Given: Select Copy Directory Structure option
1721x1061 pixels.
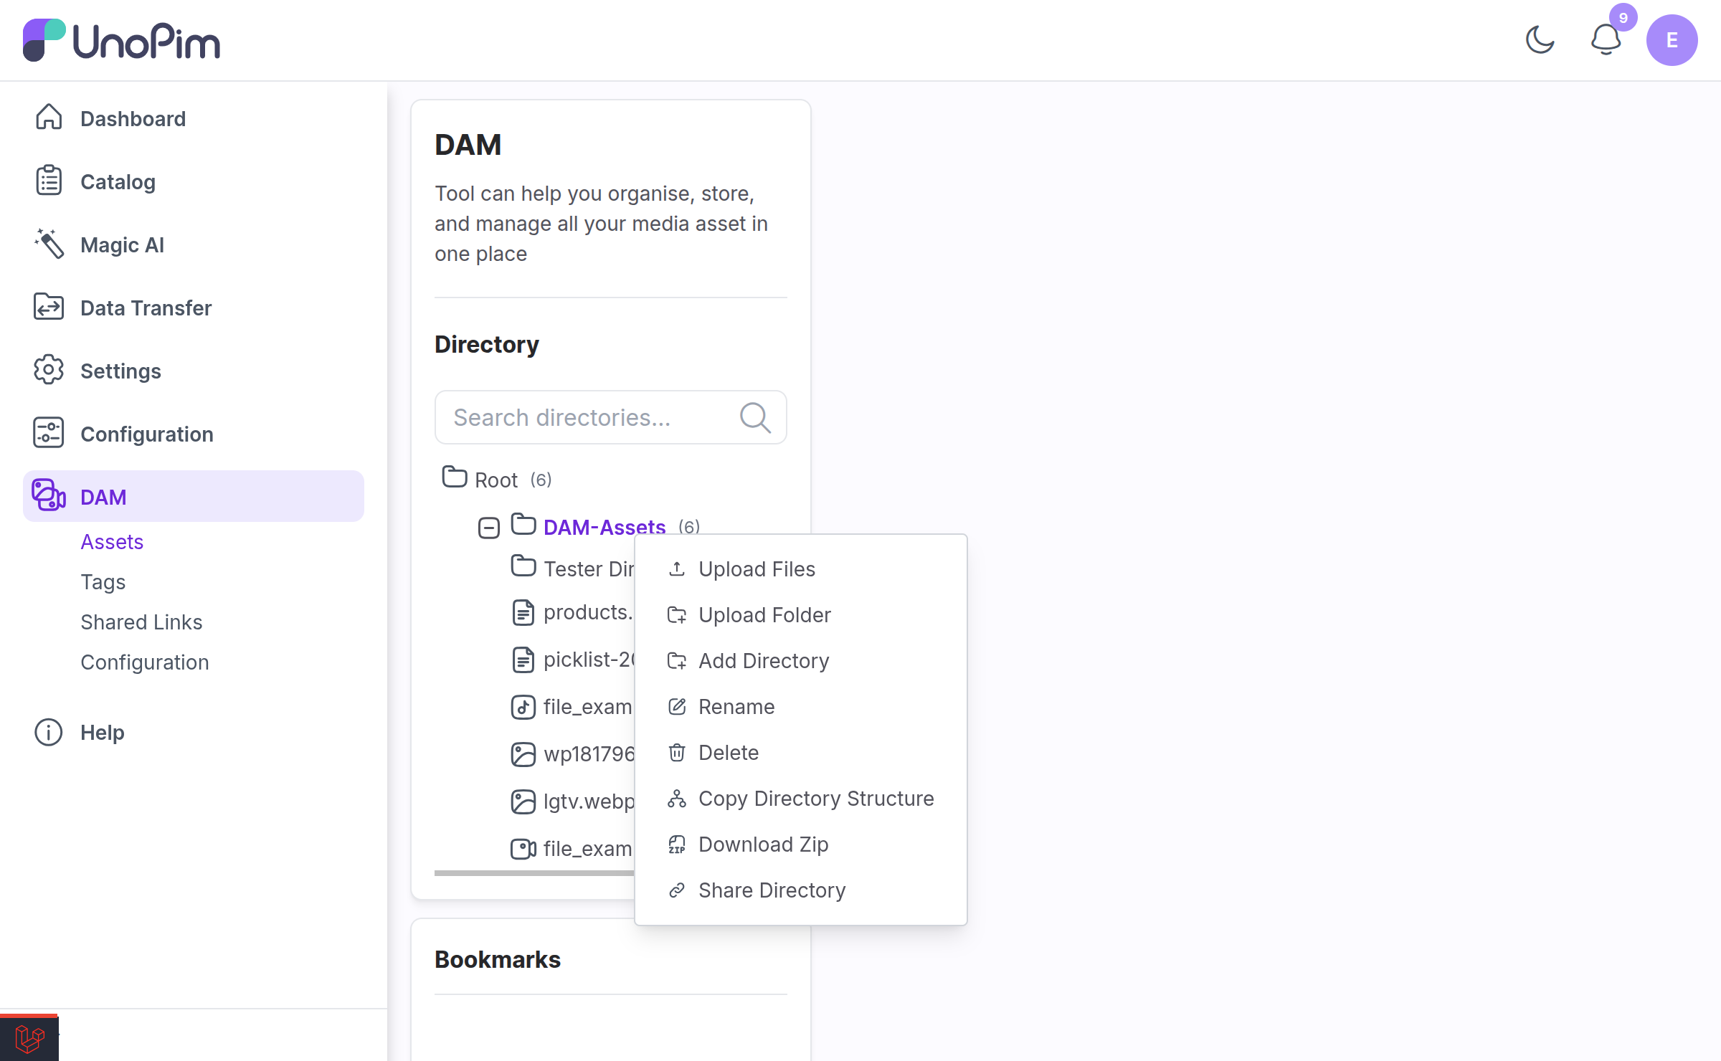Looking at the screenshot, I should (801, 799).
